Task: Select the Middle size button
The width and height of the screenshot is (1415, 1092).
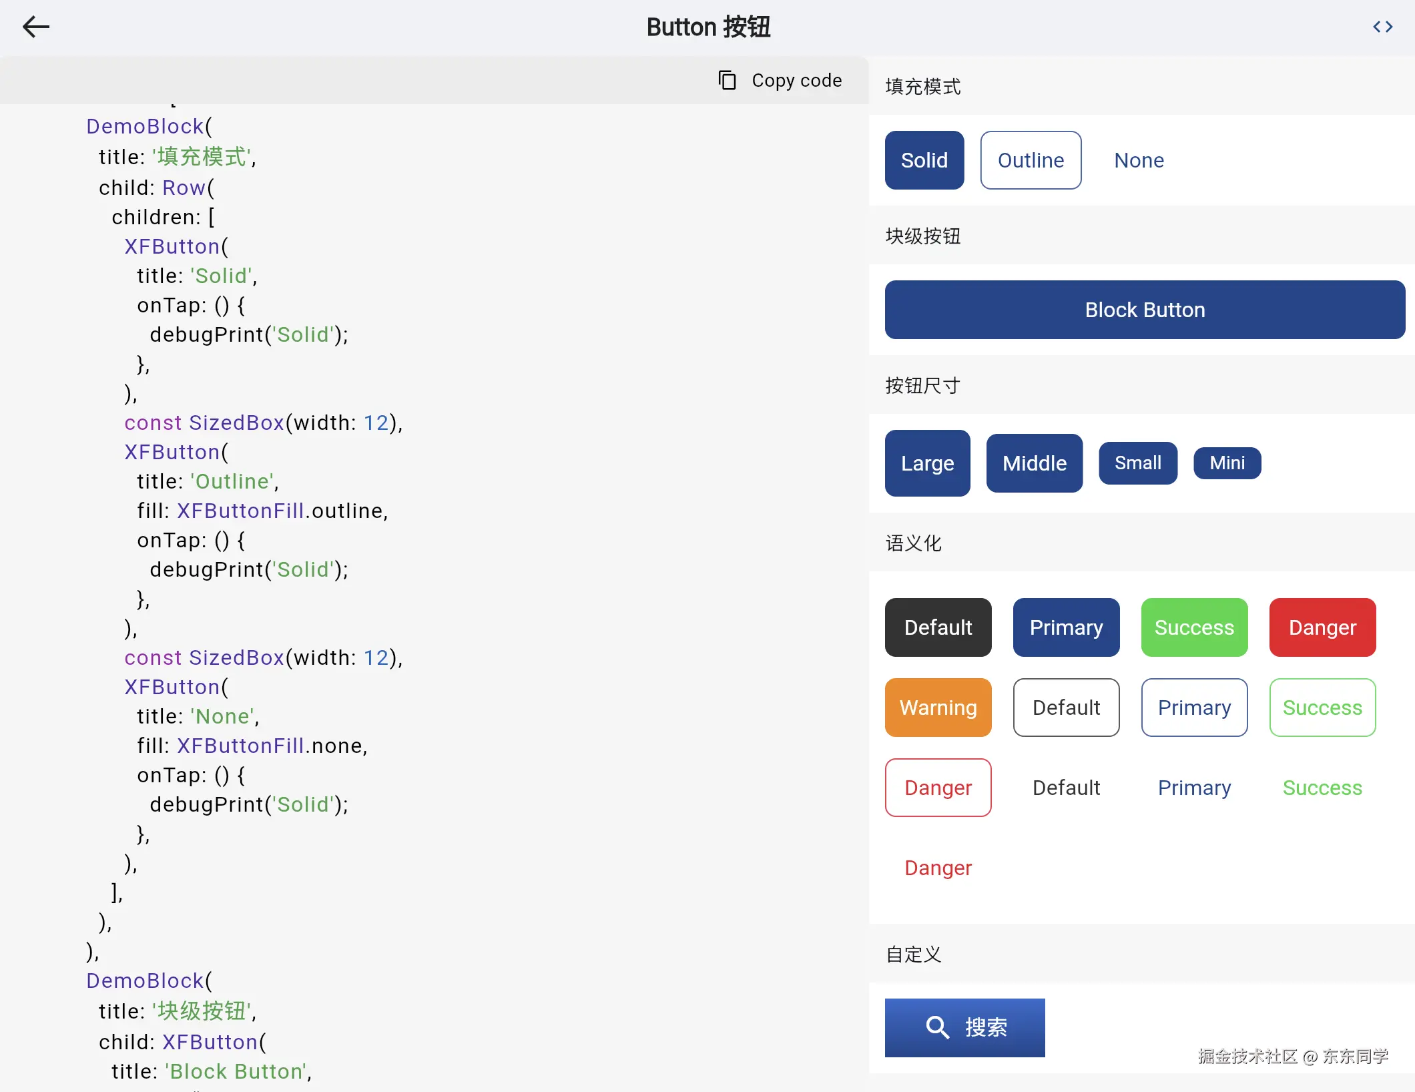Action: click(x=1034, y=463)
